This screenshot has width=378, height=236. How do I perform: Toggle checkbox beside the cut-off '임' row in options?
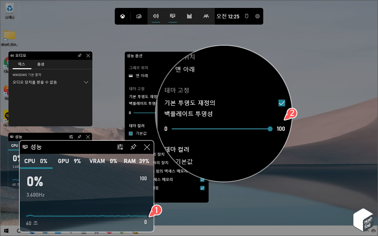point(202,188)
